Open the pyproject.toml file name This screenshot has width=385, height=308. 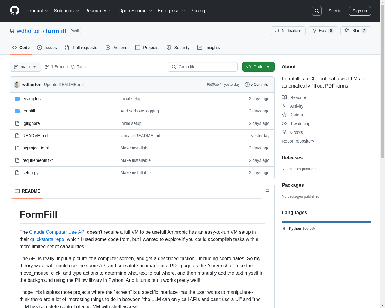click(x=35, y=148)
